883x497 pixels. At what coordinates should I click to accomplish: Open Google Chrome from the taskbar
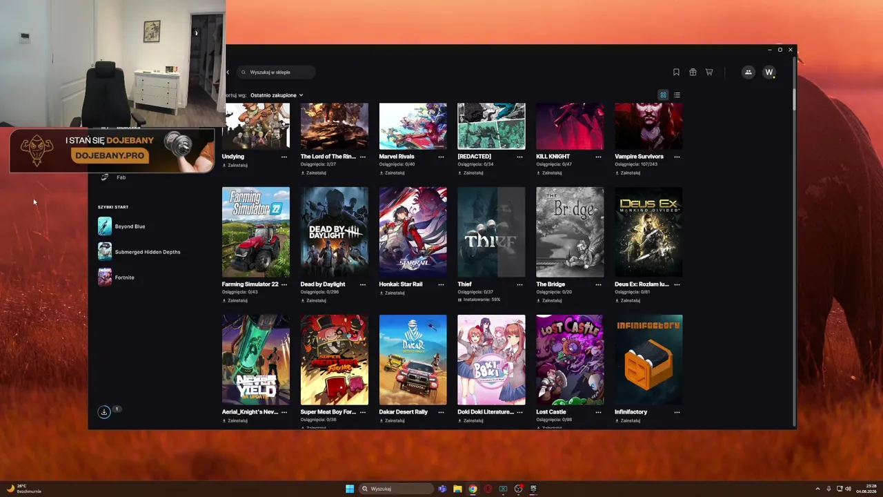473,489
